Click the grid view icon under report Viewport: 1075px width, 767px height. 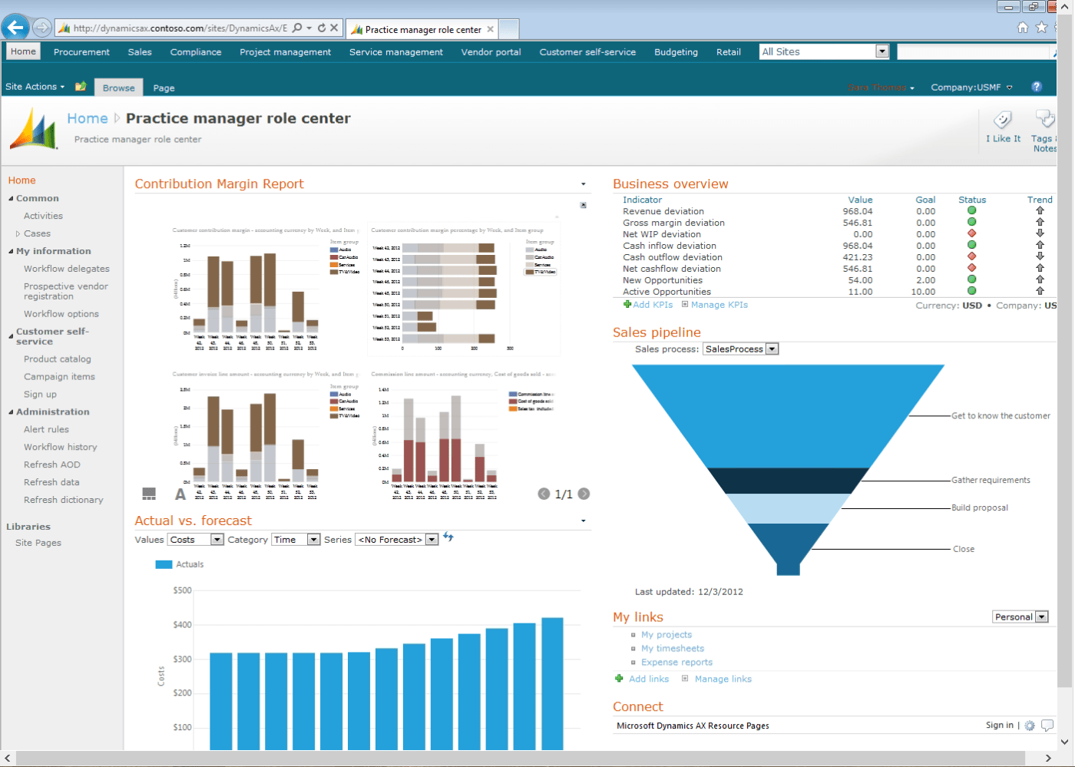tap(149, 494)
